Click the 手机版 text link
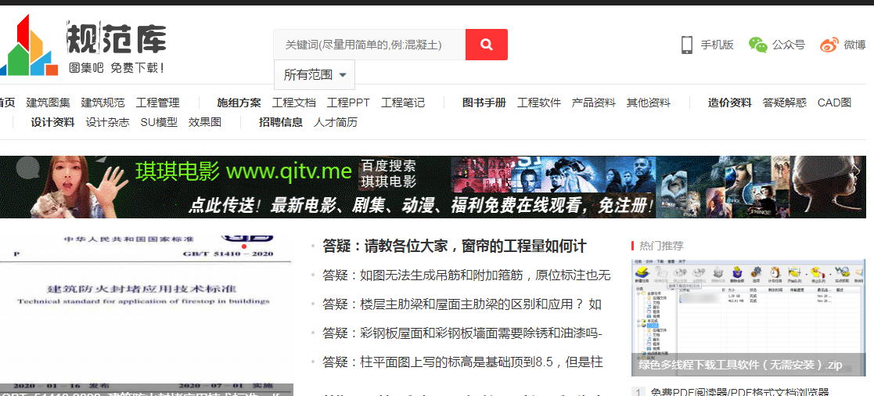This screenshot has height=396, width=874. tap(718, 45)
